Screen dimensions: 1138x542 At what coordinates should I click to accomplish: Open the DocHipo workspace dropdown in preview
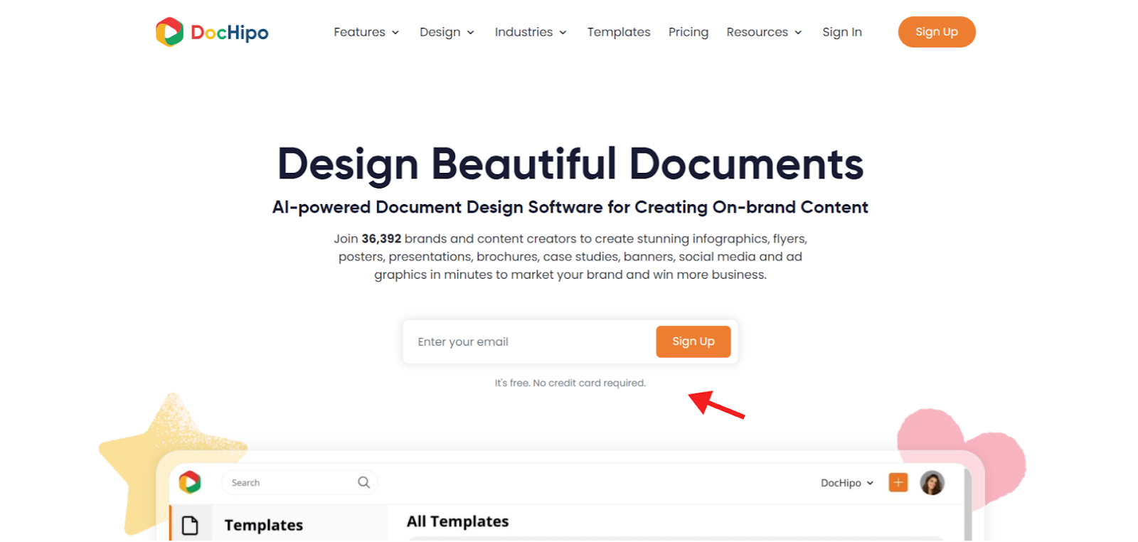click(847, 483)
